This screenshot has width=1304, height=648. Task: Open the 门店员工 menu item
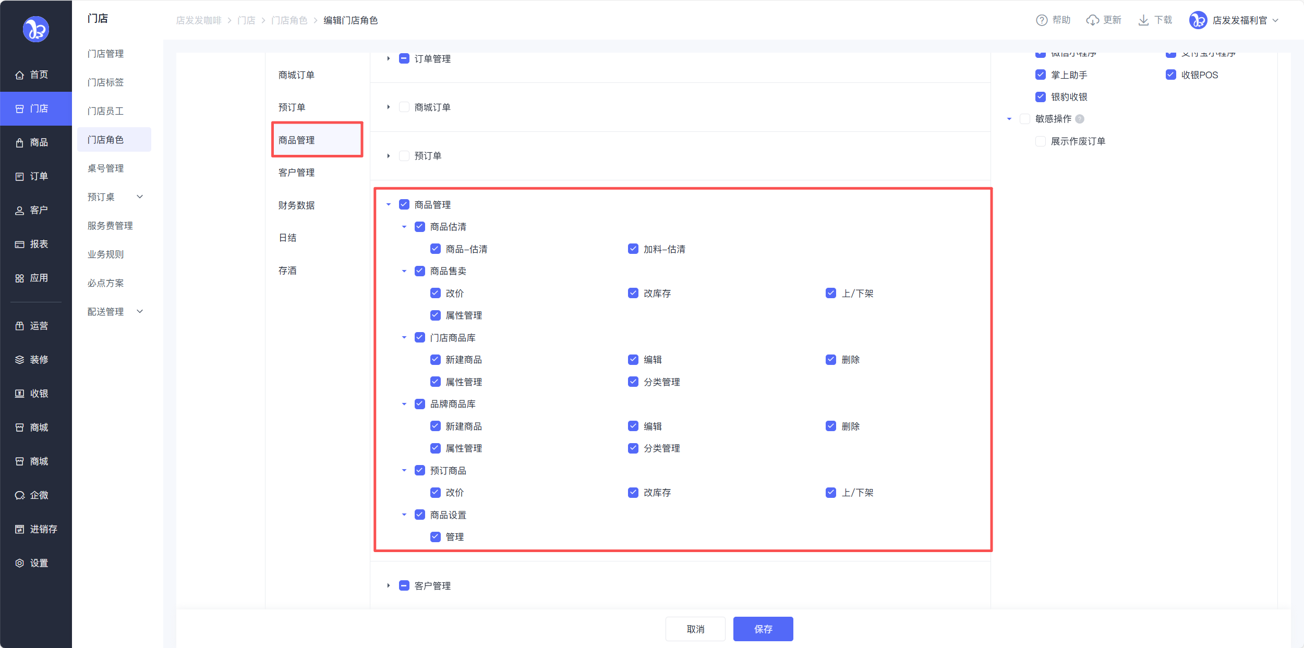pos(105,111)
